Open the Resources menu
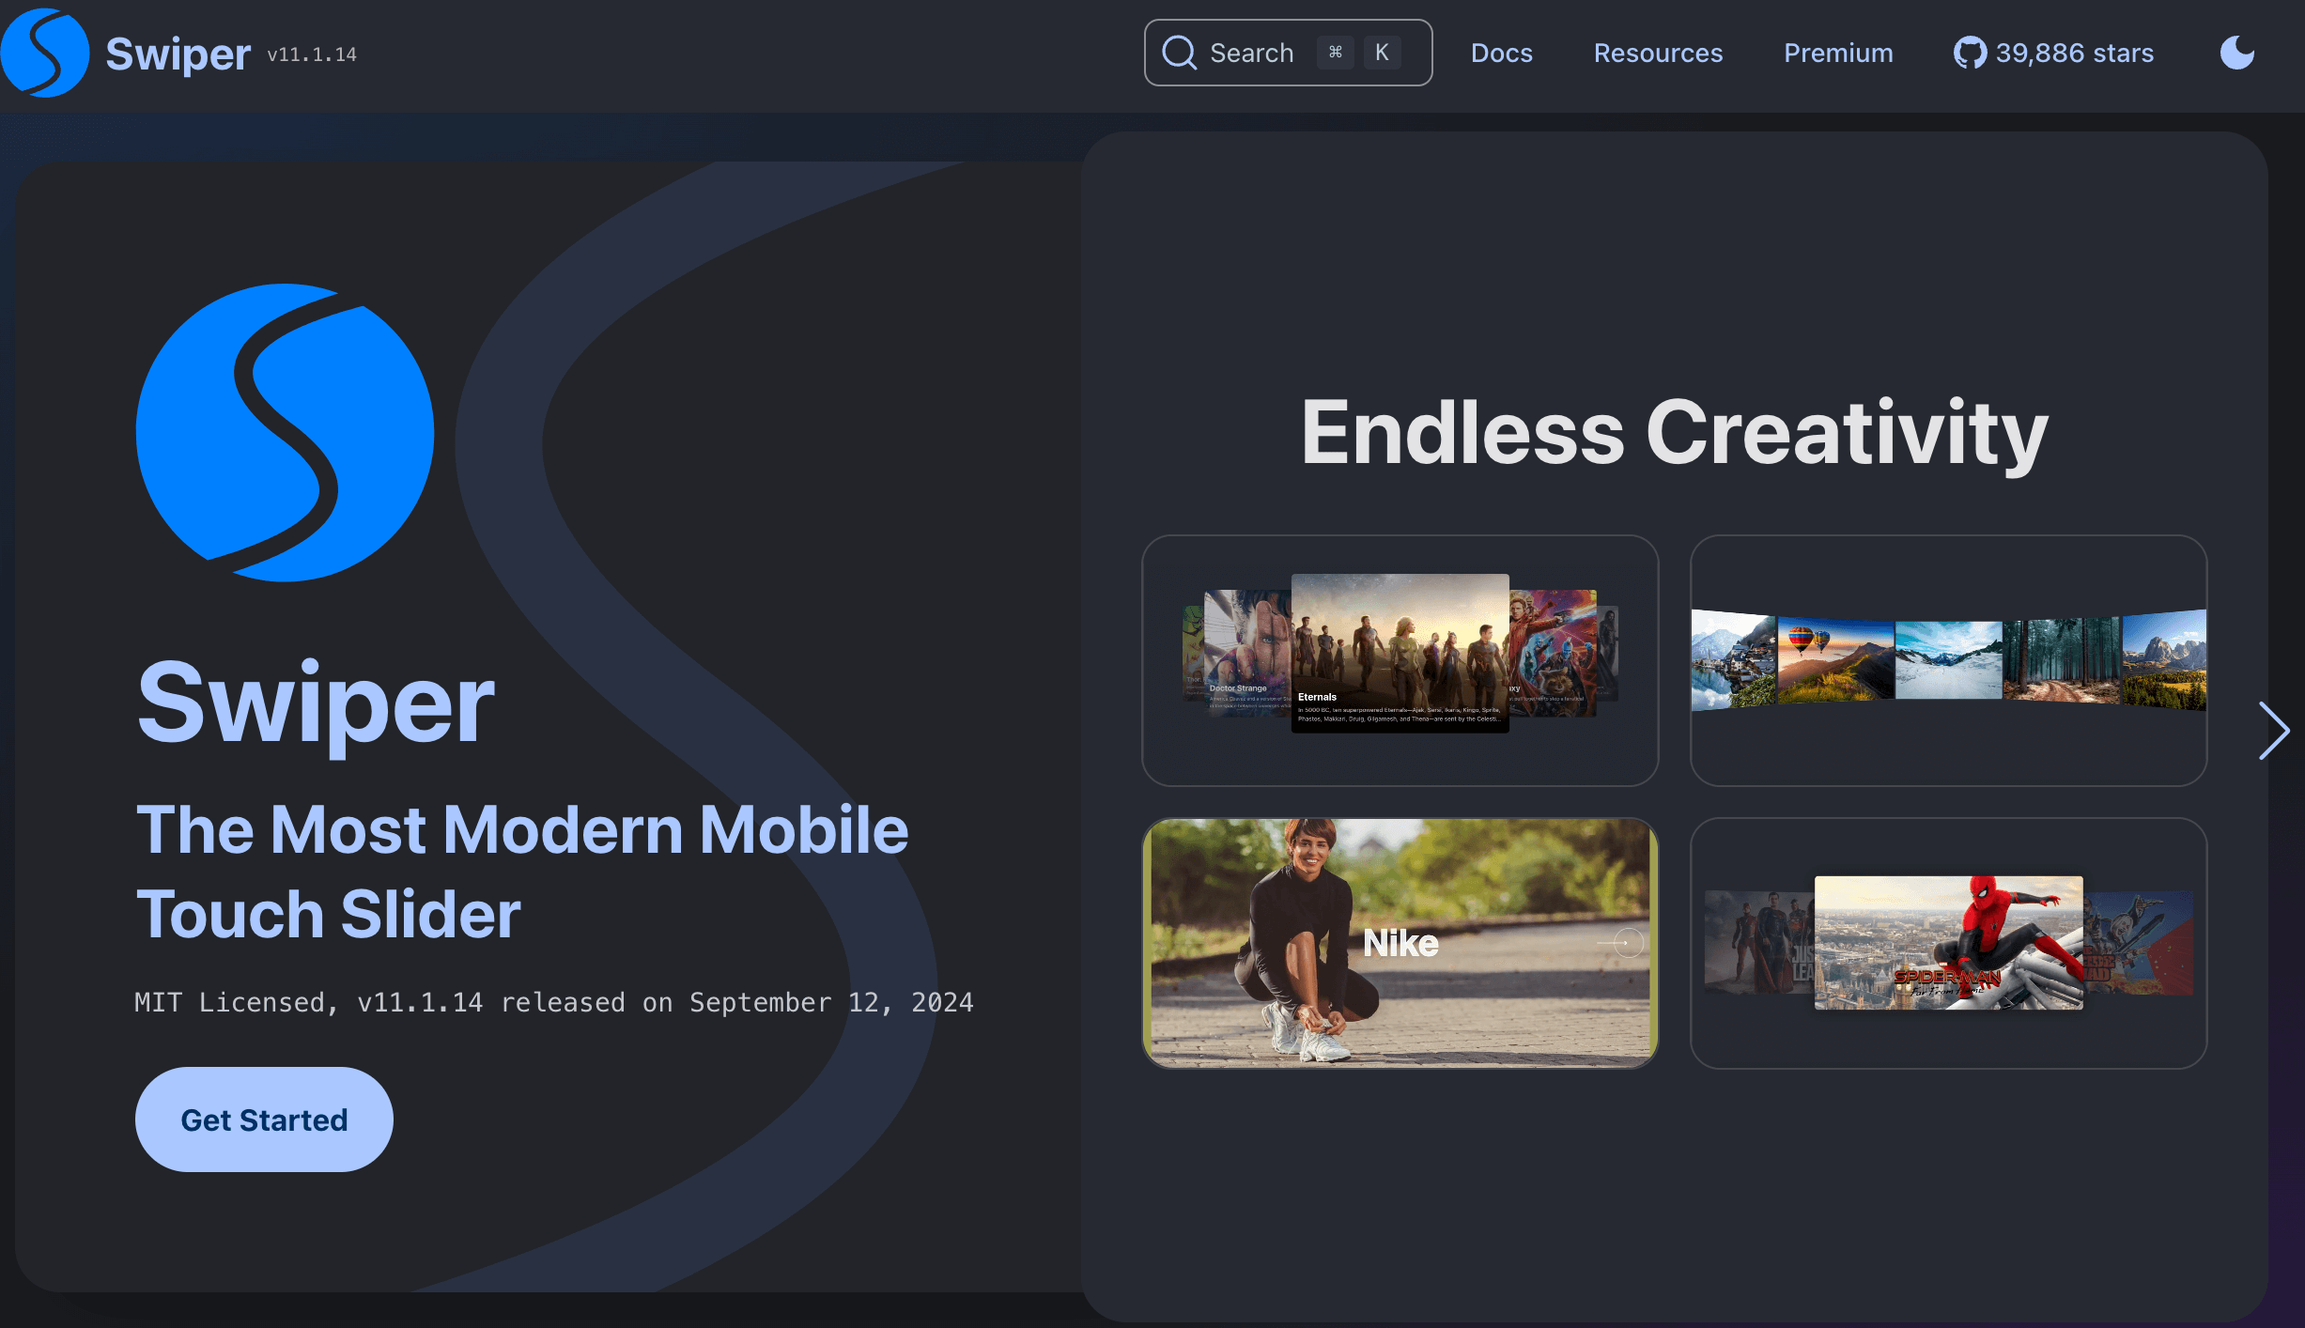Viewport: 2305px width, 1328px height. 1658,53
